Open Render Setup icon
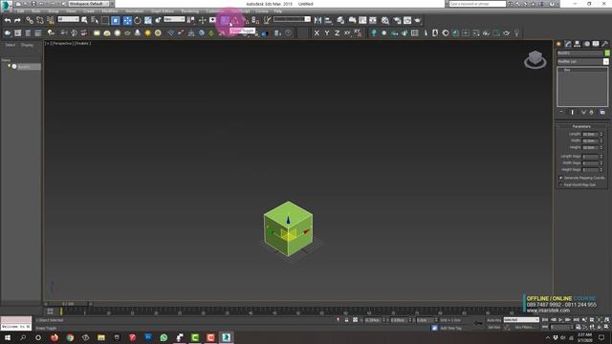The height and width of the screenshot is (344, 612). pyautogui.click(x=397, y=20)
